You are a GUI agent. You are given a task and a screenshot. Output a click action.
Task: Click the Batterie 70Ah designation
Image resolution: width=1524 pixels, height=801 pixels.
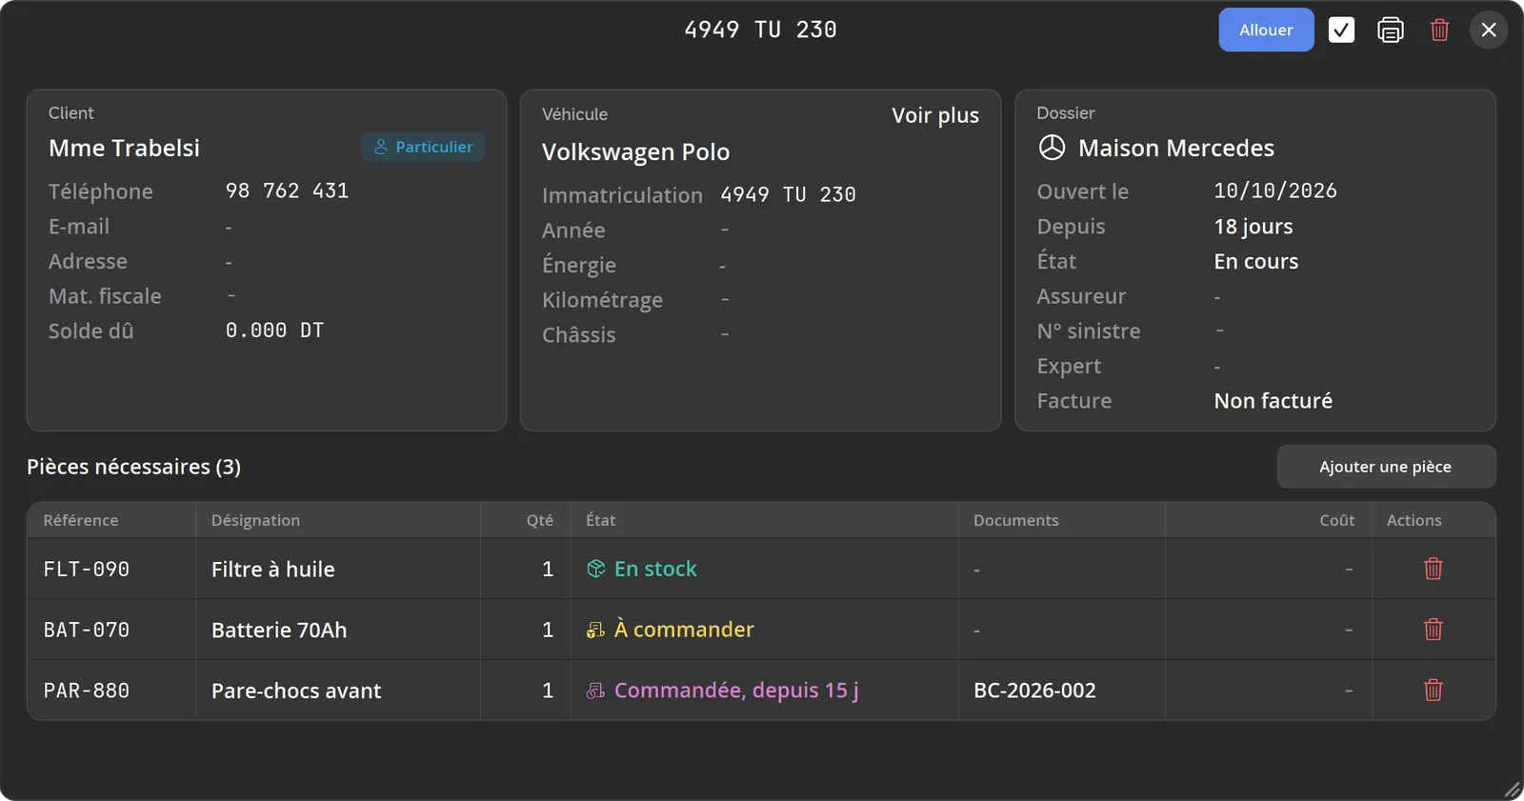point(279,630)
